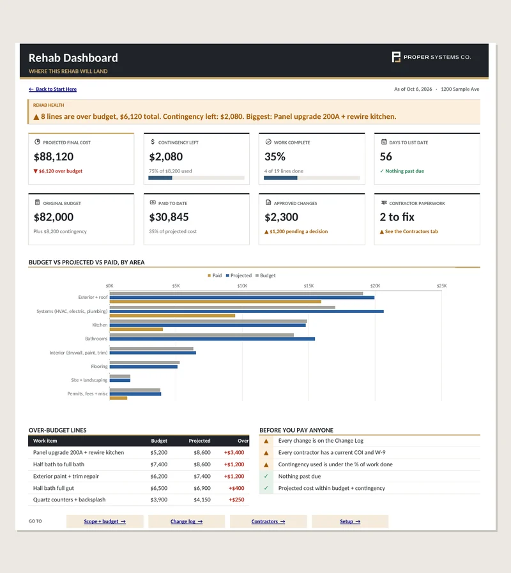
Task: Select Exterior paint + trim repair row
Action: (139, 476)
